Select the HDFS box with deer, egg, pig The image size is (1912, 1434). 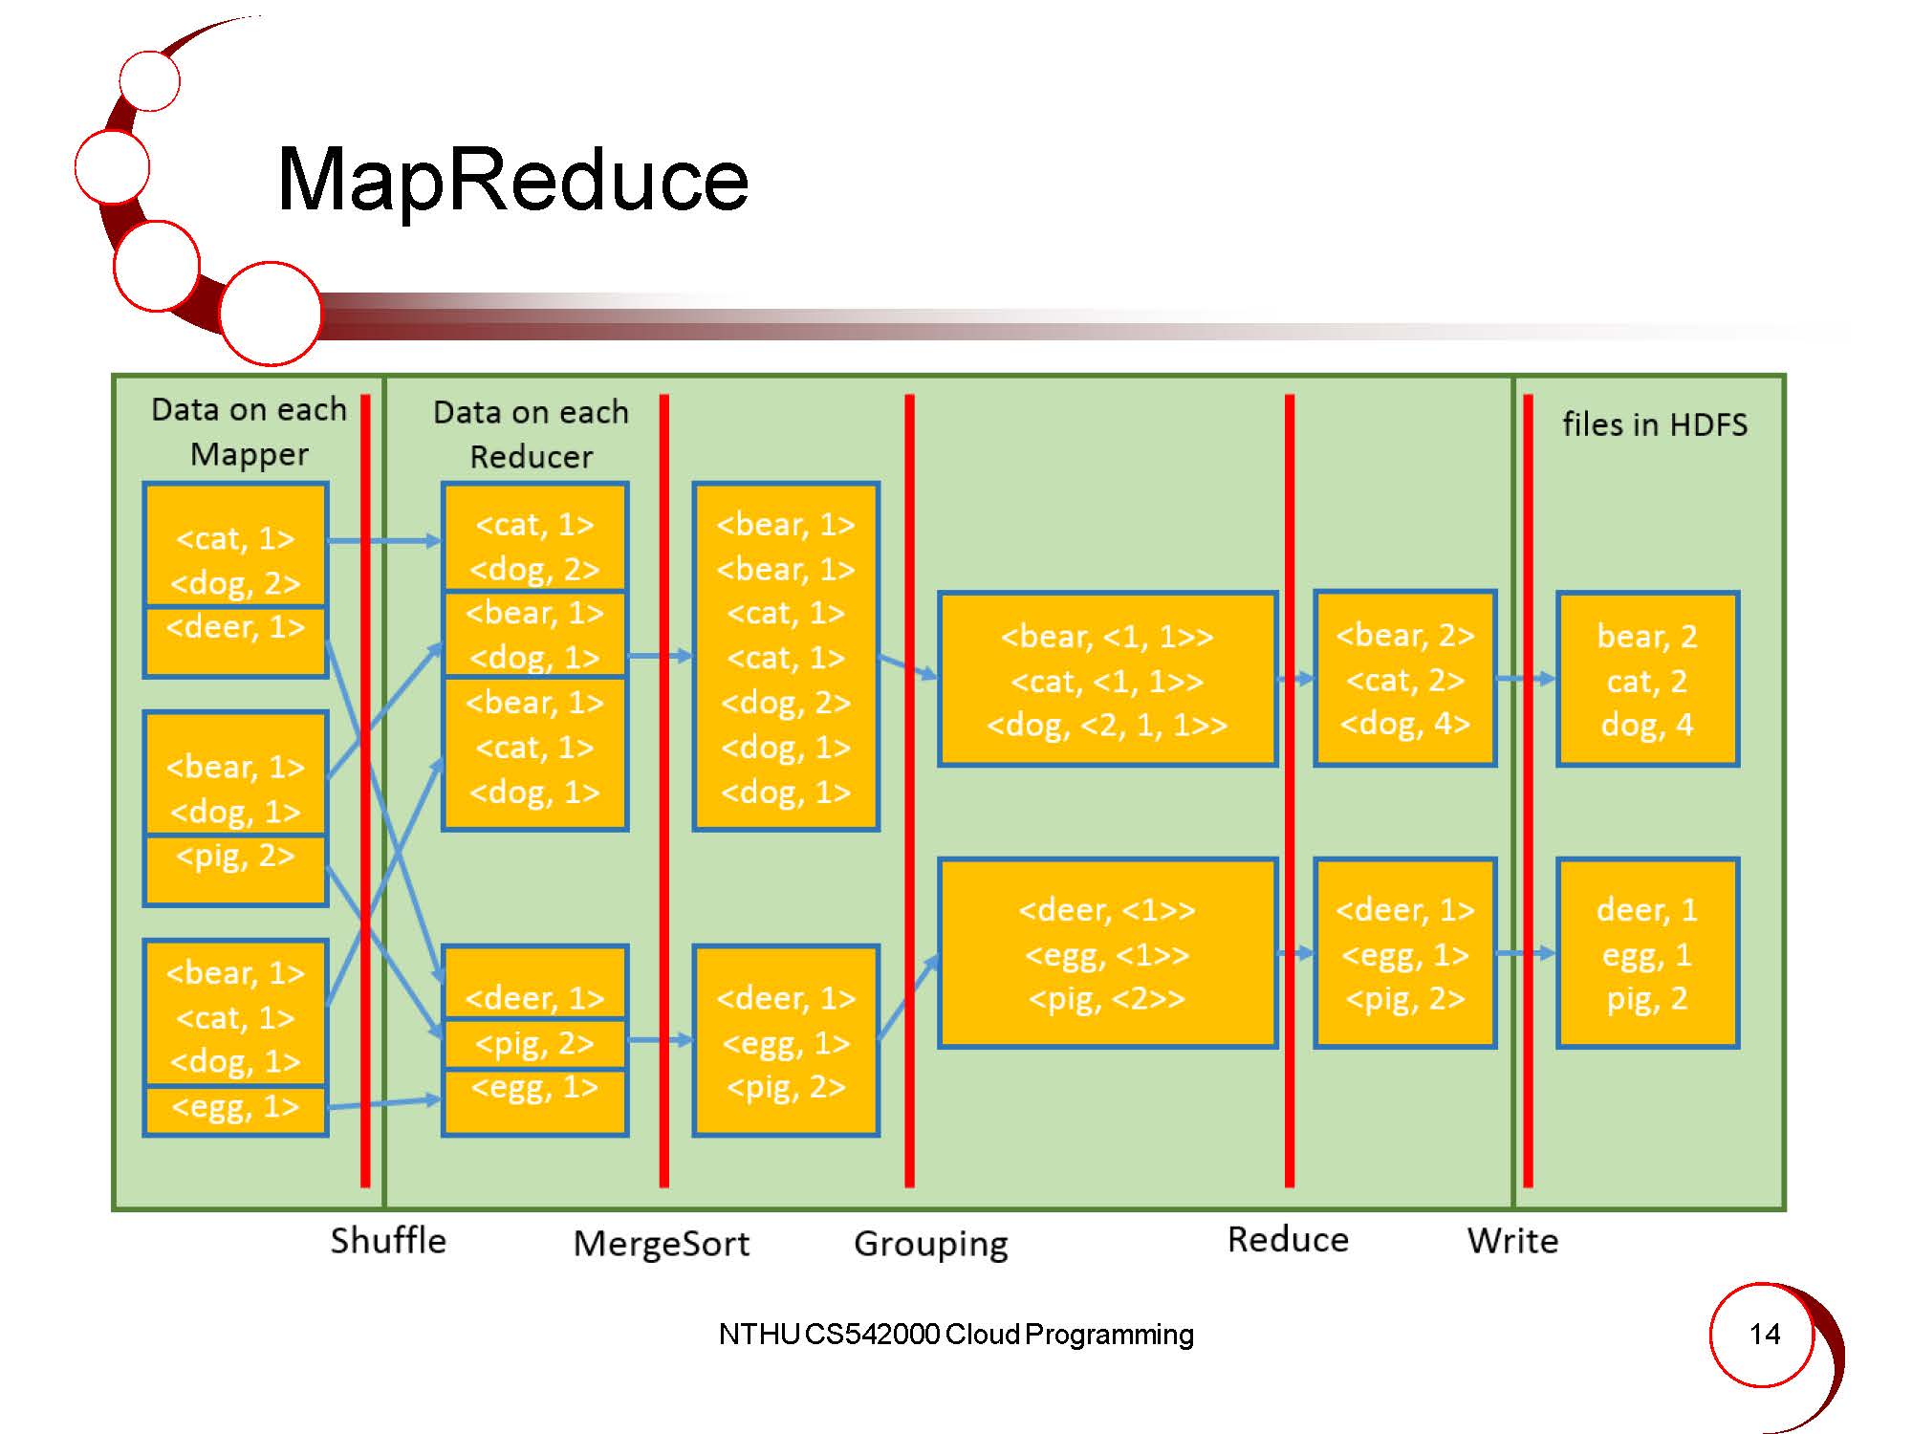[1646, 953]
